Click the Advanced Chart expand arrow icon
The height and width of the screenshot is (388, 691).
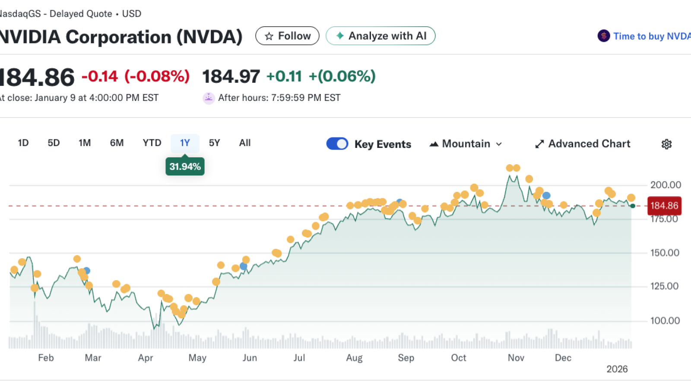coord(539,144)
